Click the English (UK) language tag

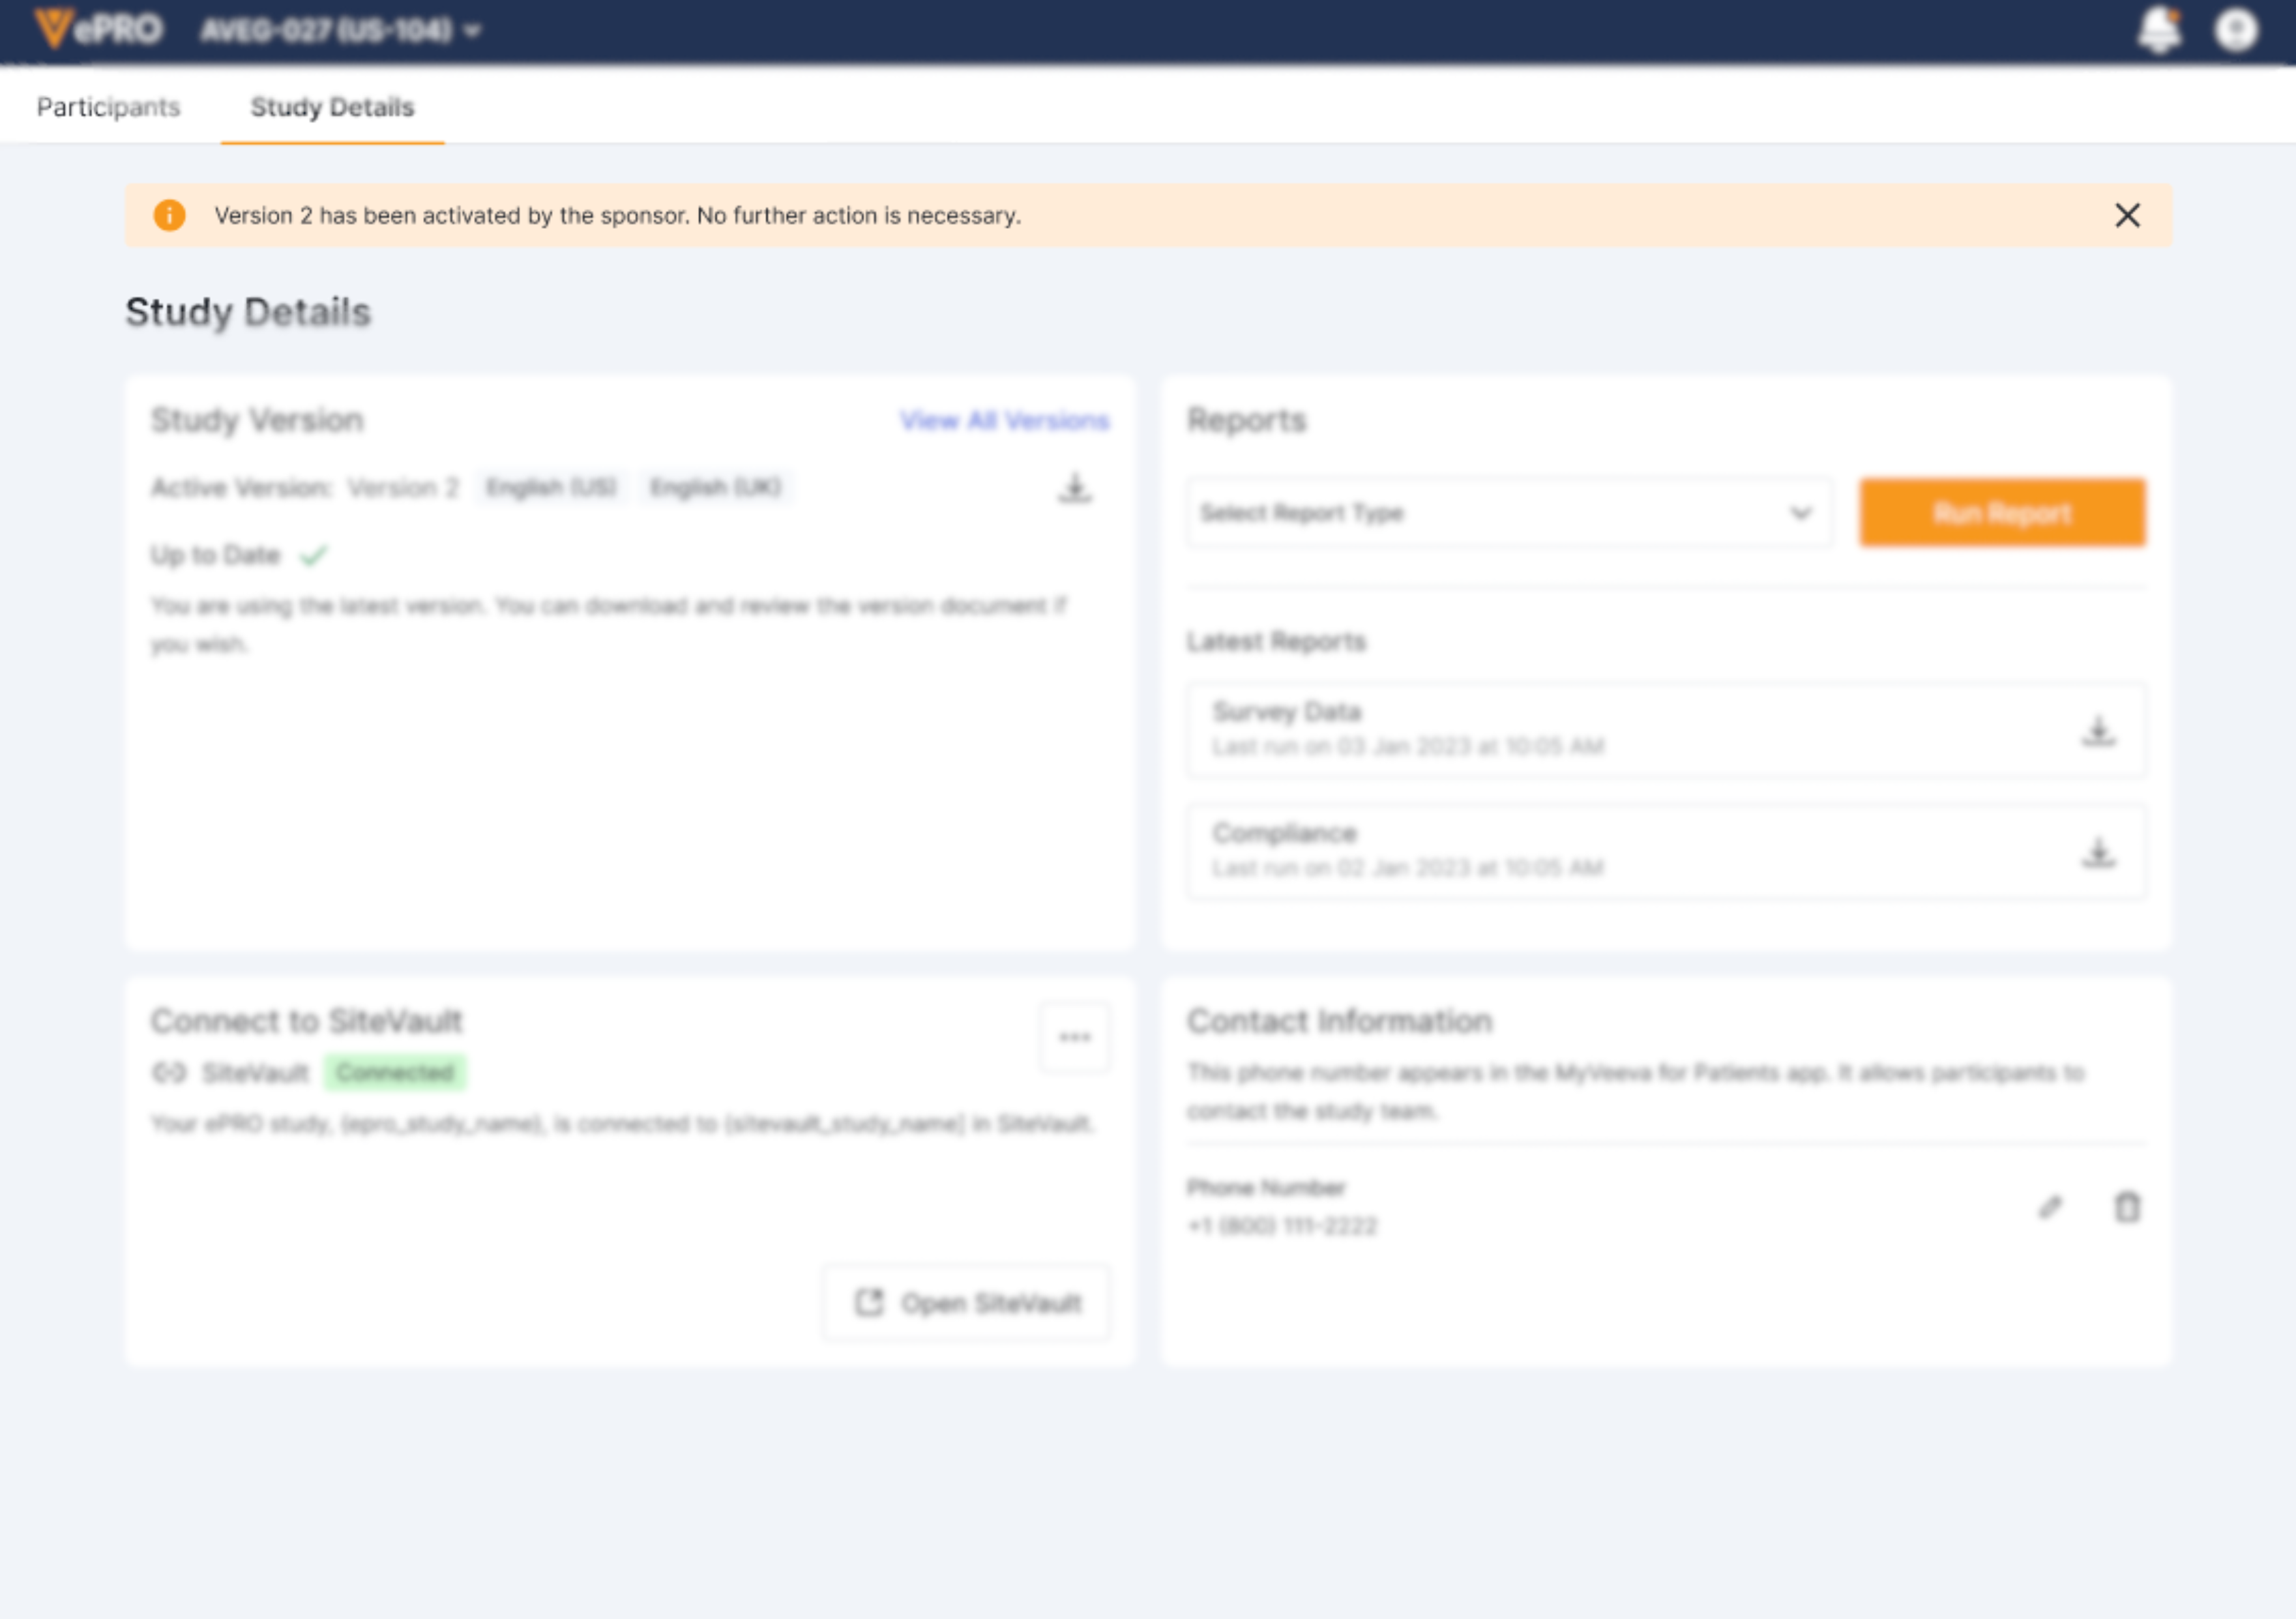click(715, 487)
